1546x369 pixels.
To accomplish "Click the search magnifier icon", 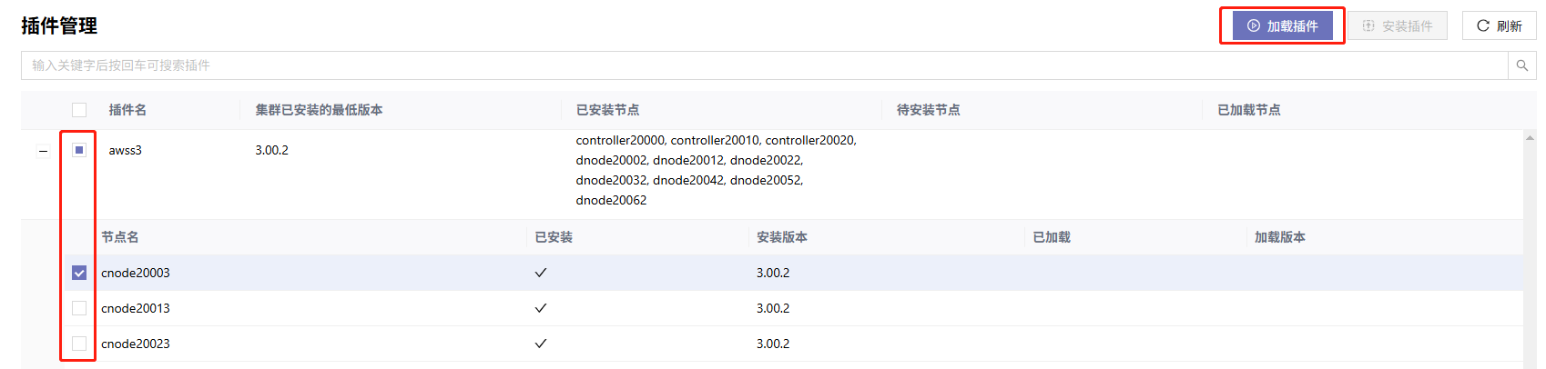I will click(x=1521, y=65).
